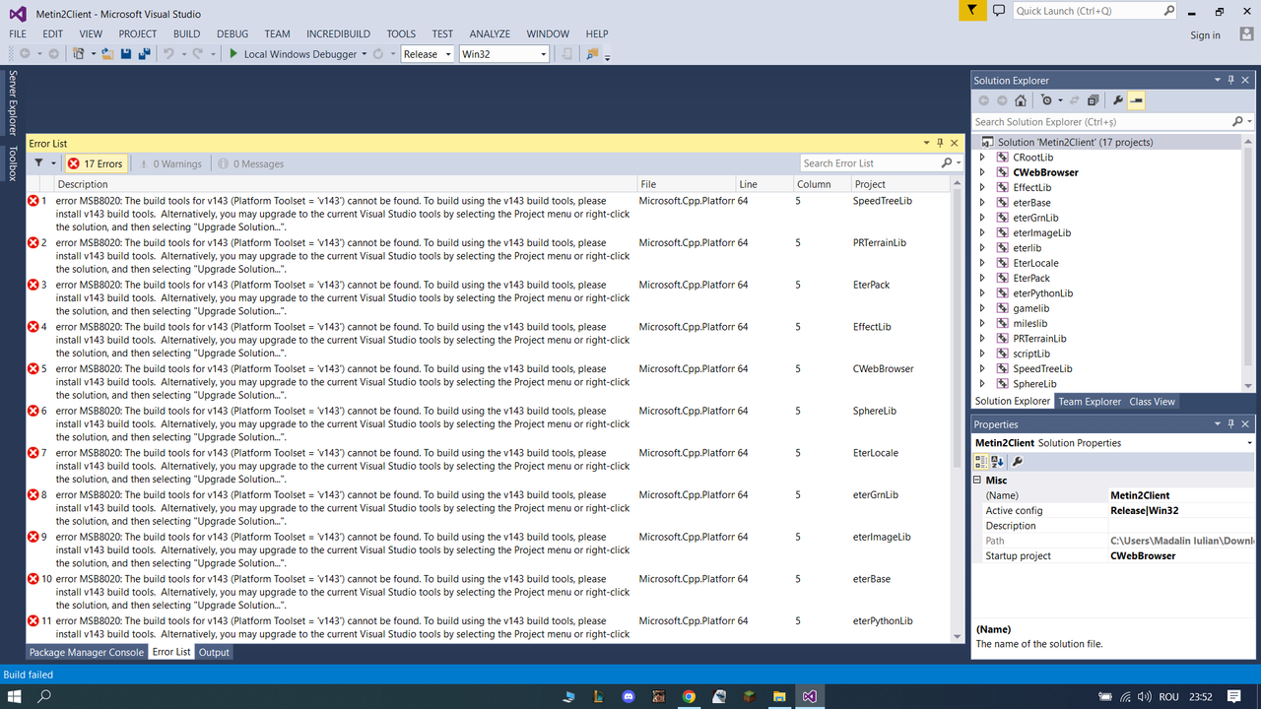Toggle the 0 Messages filter button

pos(251,163)
